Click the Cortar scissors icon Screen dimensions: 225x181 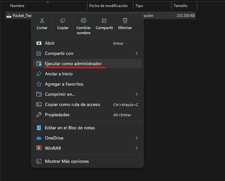(x=42, y=21)
